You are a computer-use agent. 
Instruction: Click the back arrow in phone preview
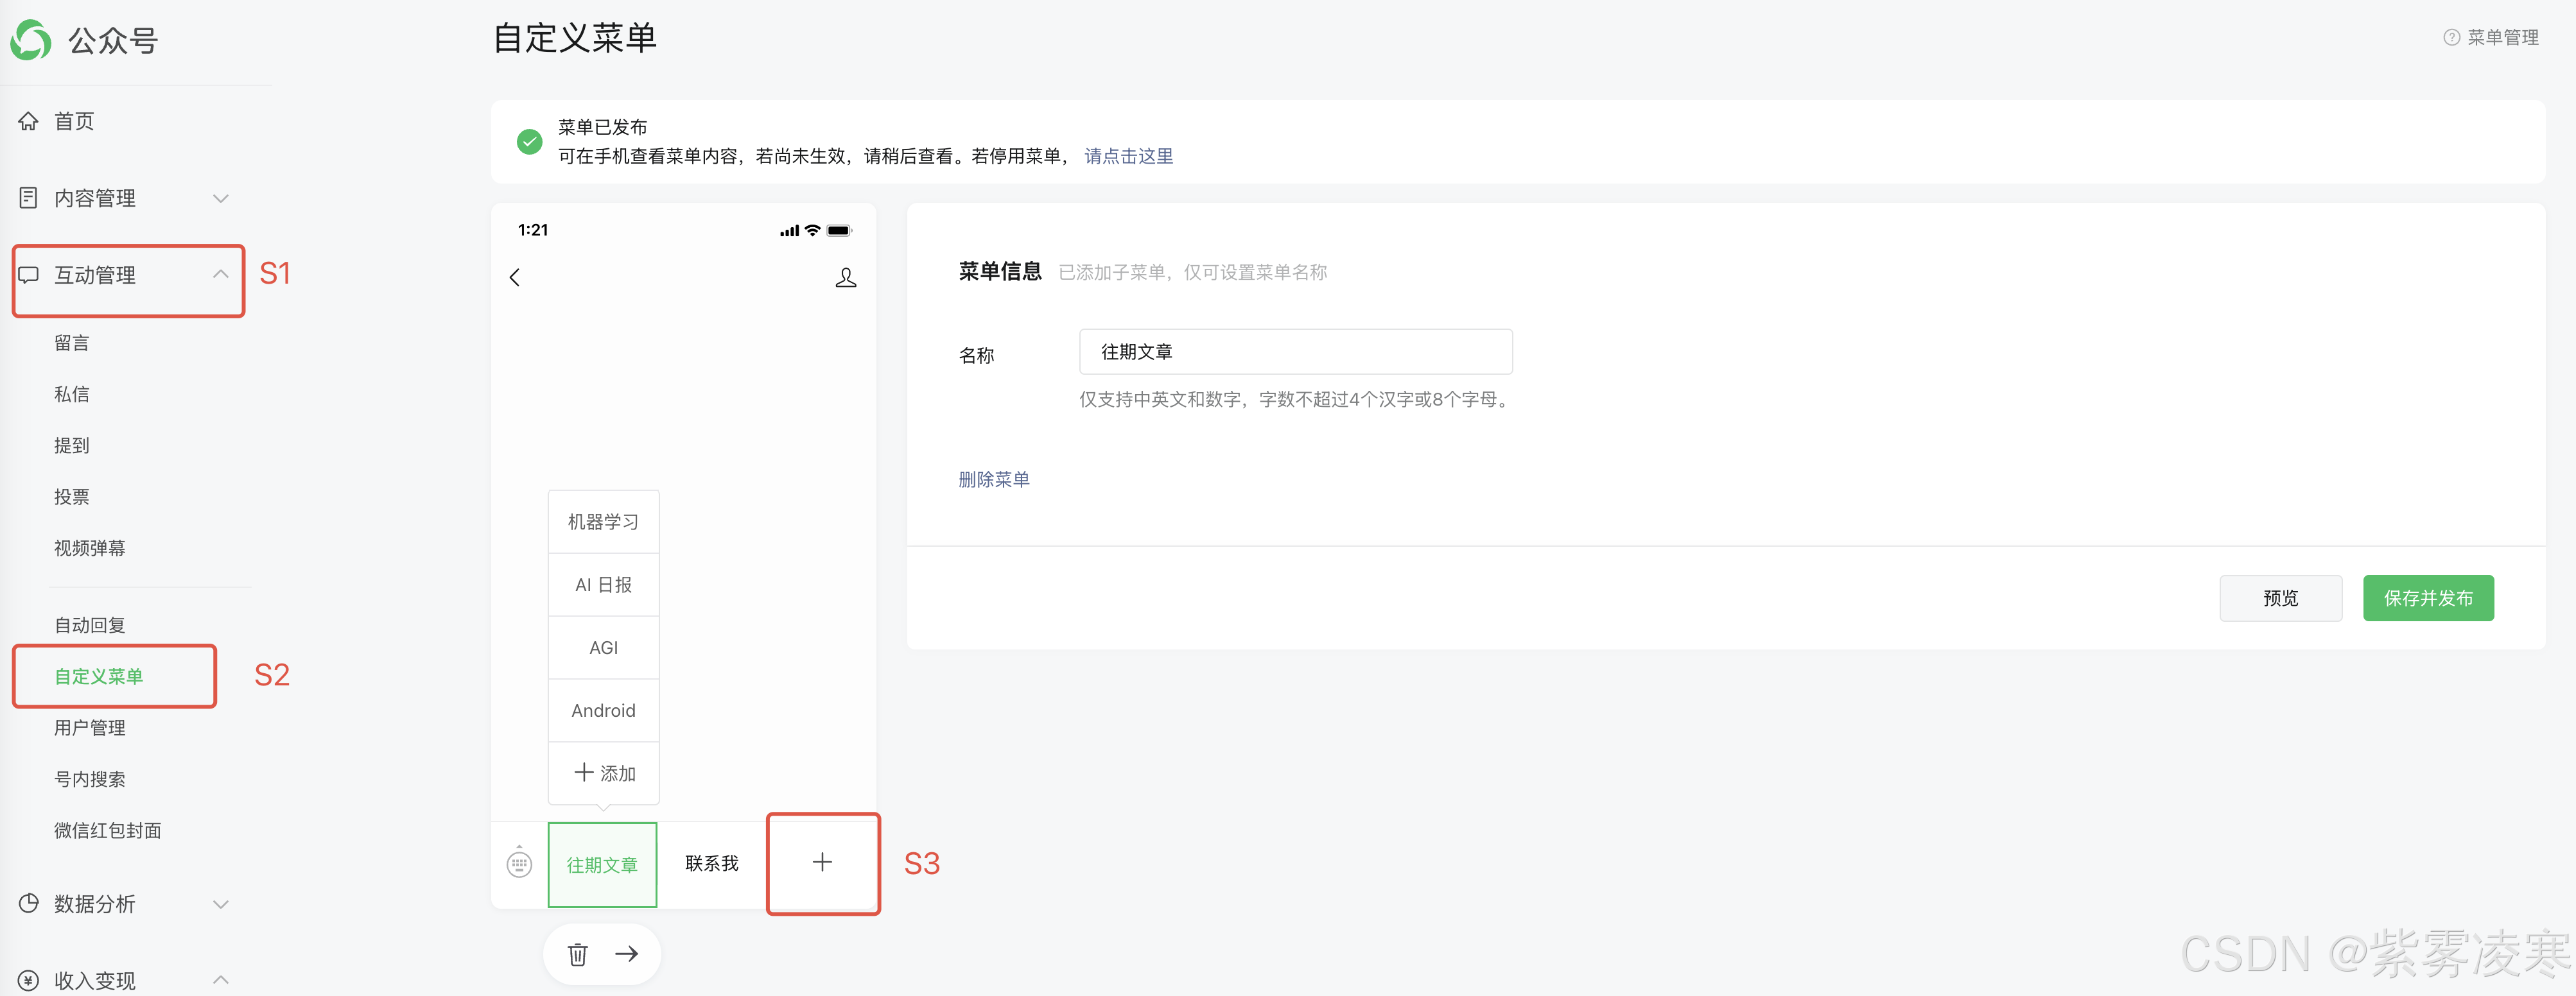pyautogui.click(x=515, y=277)
